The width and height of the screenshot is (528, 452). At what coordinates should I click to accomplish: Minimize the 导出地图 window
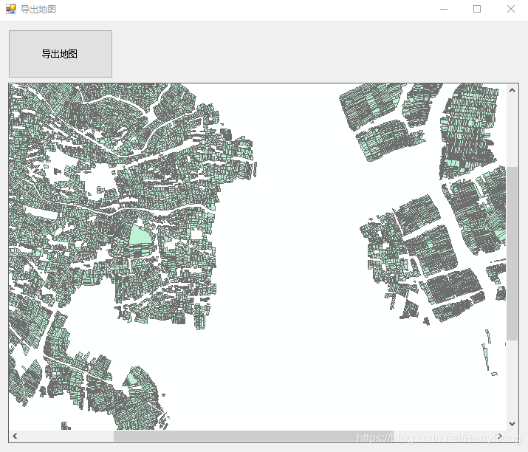444,9
